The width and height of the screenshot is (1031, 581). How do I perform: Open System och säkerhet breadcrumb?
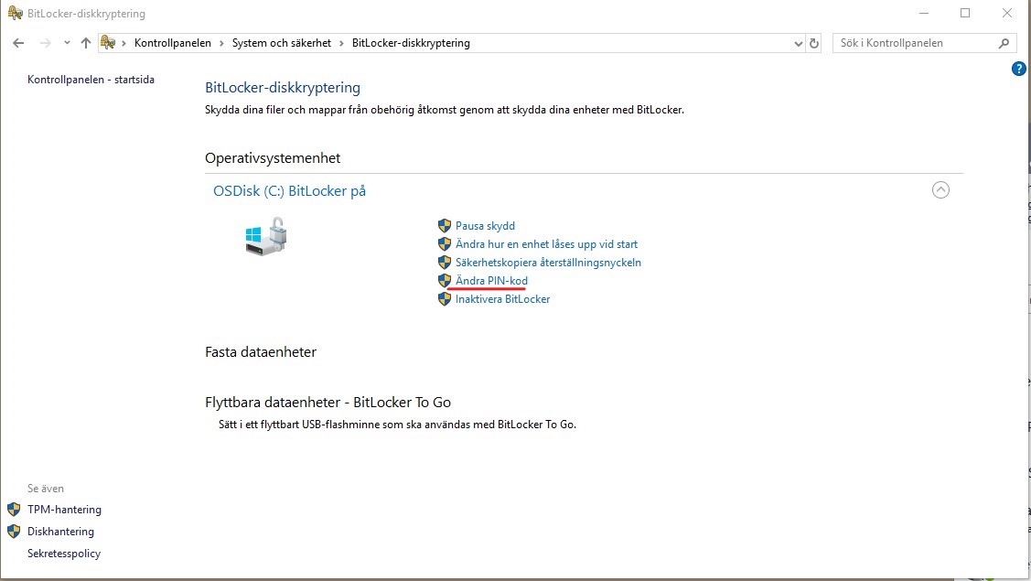coord(282,43)
